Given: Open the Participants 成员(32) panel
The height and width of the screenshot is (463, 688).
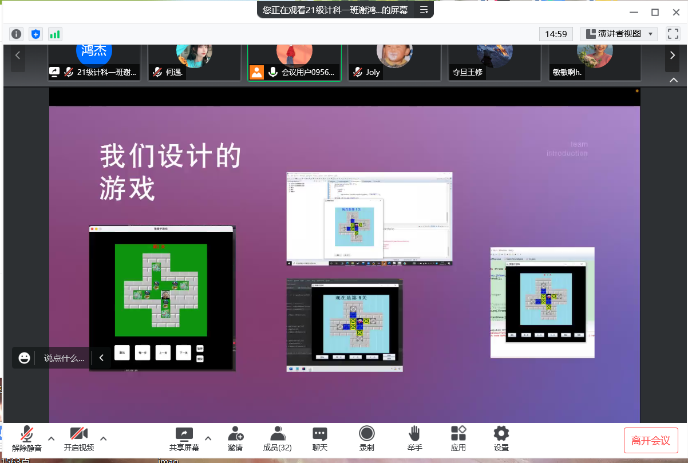Looking at the screenshot, I should tap(278, 438).
